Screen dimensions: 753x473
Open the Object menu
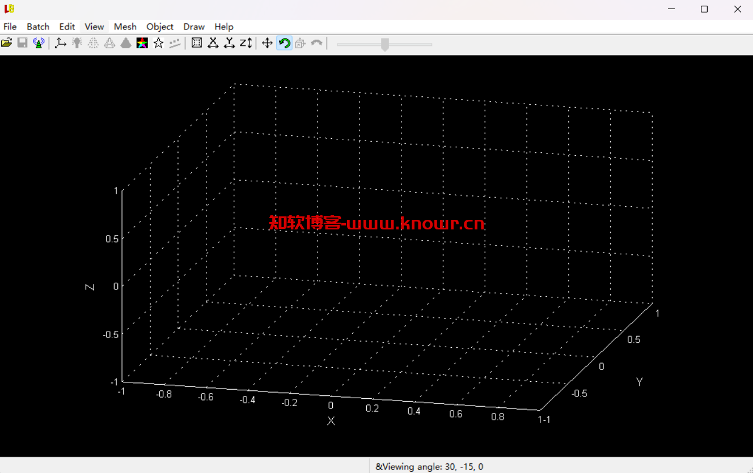(160, 27)
